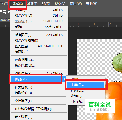Choose 查找图层 menu entry

[x=39, y=46]
